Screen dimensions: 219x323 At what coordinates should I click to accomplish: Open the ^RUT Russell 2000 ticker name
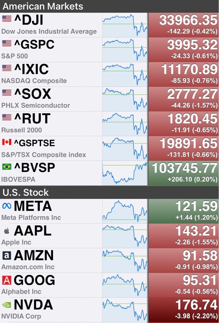point(33,119)
